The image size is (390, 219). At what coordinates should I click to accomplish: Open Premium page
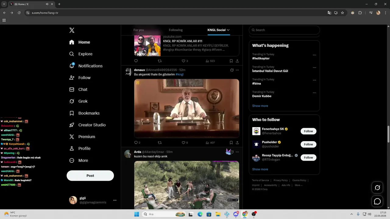[x=82, y=137]
